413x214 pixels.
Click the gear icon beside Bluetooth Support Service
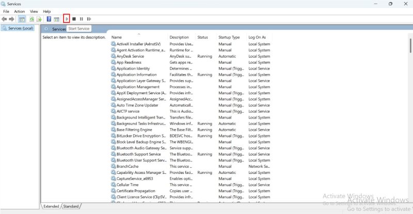tap(113, 154)
